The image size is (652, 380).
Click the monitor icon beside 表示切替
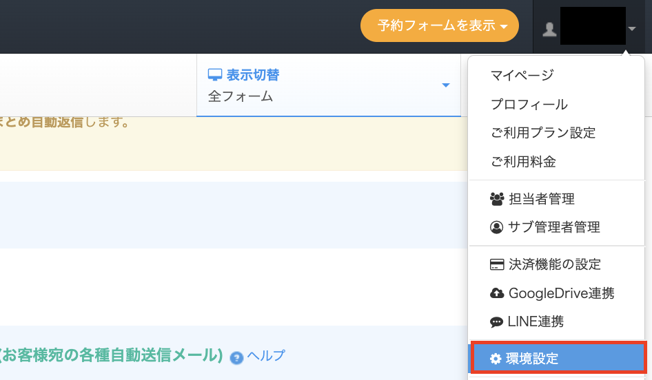click(x=215, y=75)
